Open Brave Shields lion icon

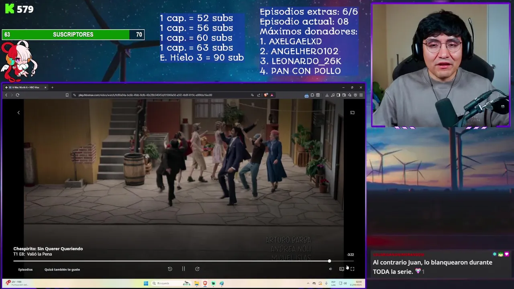point(265,95)
